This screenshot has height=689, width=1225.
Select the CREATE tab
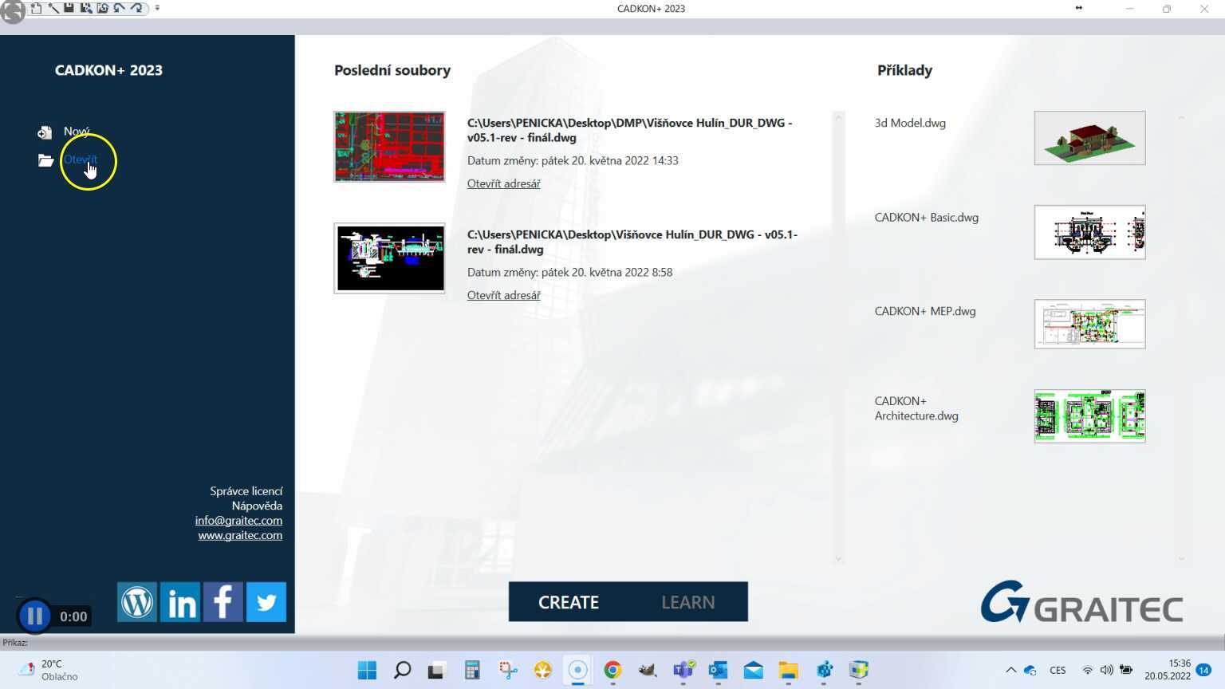click(x=568, y=602)
